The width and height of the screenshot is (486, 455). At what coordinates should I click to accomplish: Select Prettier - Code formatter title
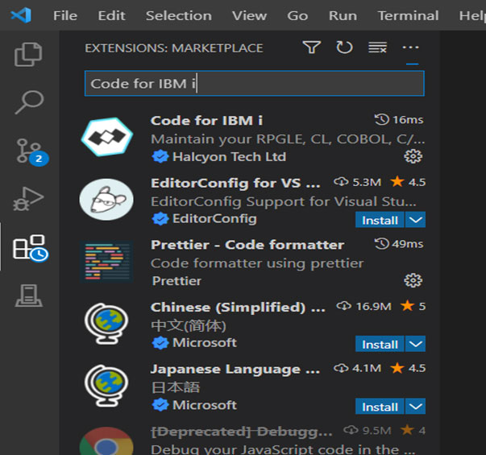(247, 245)
